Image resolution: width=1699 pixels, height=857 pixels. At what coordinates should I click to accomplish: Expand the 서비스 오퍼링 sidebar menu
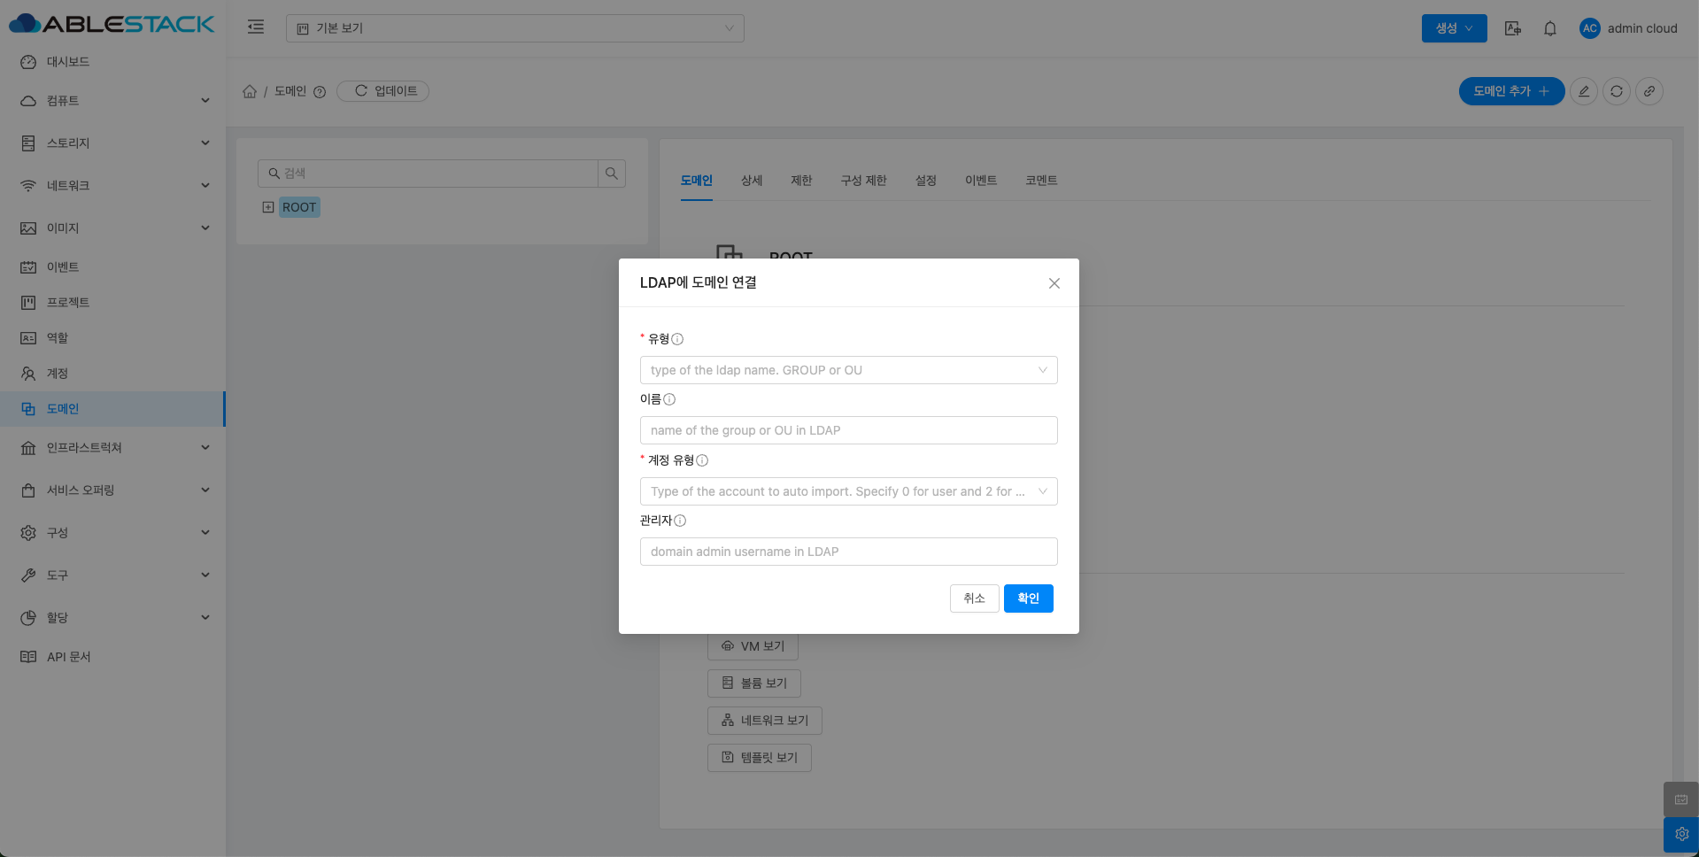(112, 490)
